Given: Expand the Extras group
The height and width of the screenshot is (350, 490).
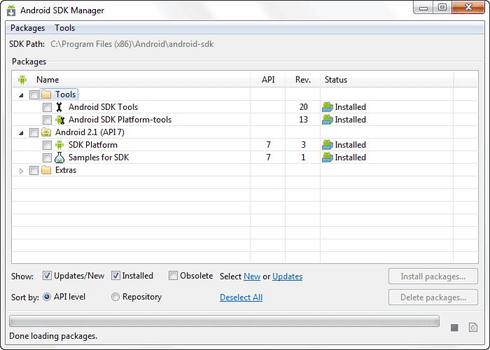Looking at the screenshot, I should [21, 171].
